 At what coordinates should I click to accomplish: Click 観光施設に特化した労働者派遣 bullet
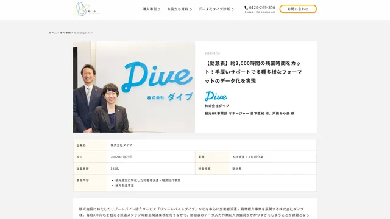(147, 181)
